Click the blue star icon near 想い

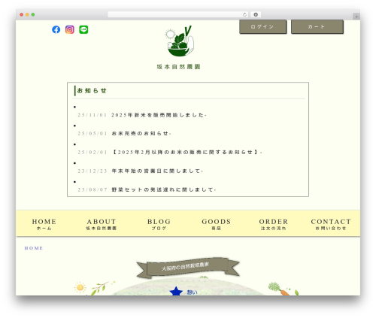[176, 291]
